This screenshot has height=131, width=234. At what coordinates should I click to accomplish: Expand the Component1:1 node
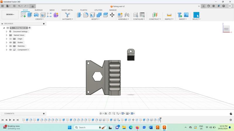[7, 50]
